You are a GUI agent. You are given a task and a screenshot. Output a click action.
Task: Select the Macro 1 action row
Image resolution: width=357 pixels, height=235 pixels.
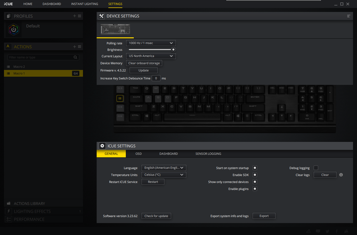point(43,74)
